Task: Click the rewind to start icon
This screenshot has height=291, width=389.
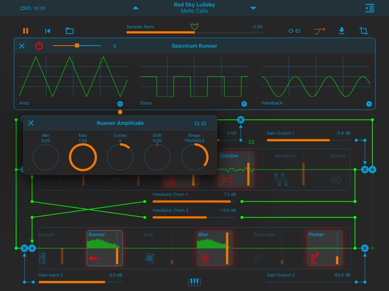Action: (48, 31)
